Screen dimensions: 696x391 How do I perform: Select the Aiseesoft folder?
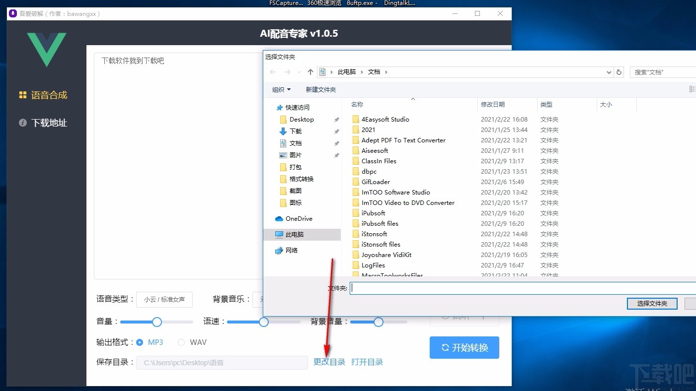(x=375, y=150)
